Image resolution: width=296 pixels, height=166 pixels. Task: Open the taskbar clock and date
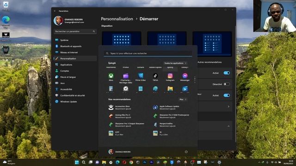(x=289, y=162)
